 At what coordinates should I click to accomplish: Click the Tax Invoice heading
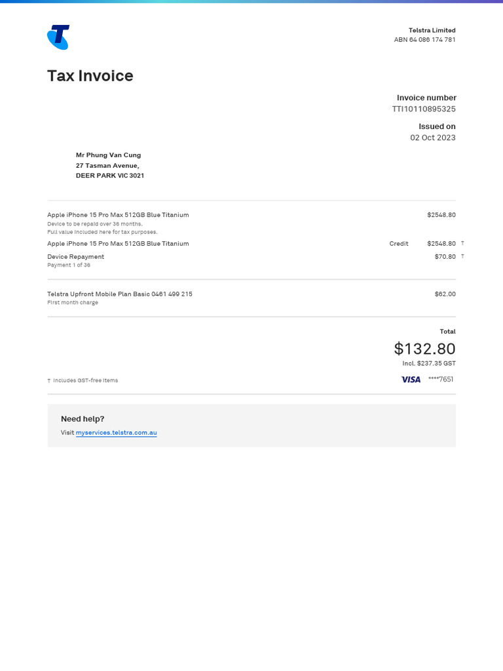pyautogui.click(x=90, y=76)
